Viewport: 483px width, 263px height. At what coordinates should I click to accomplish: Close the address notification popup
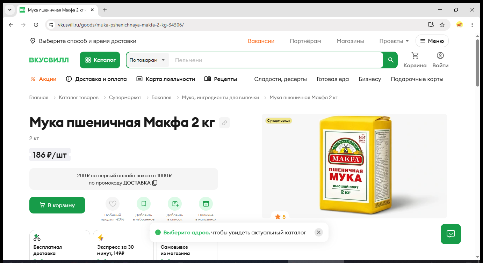click(x=318, y=232)
